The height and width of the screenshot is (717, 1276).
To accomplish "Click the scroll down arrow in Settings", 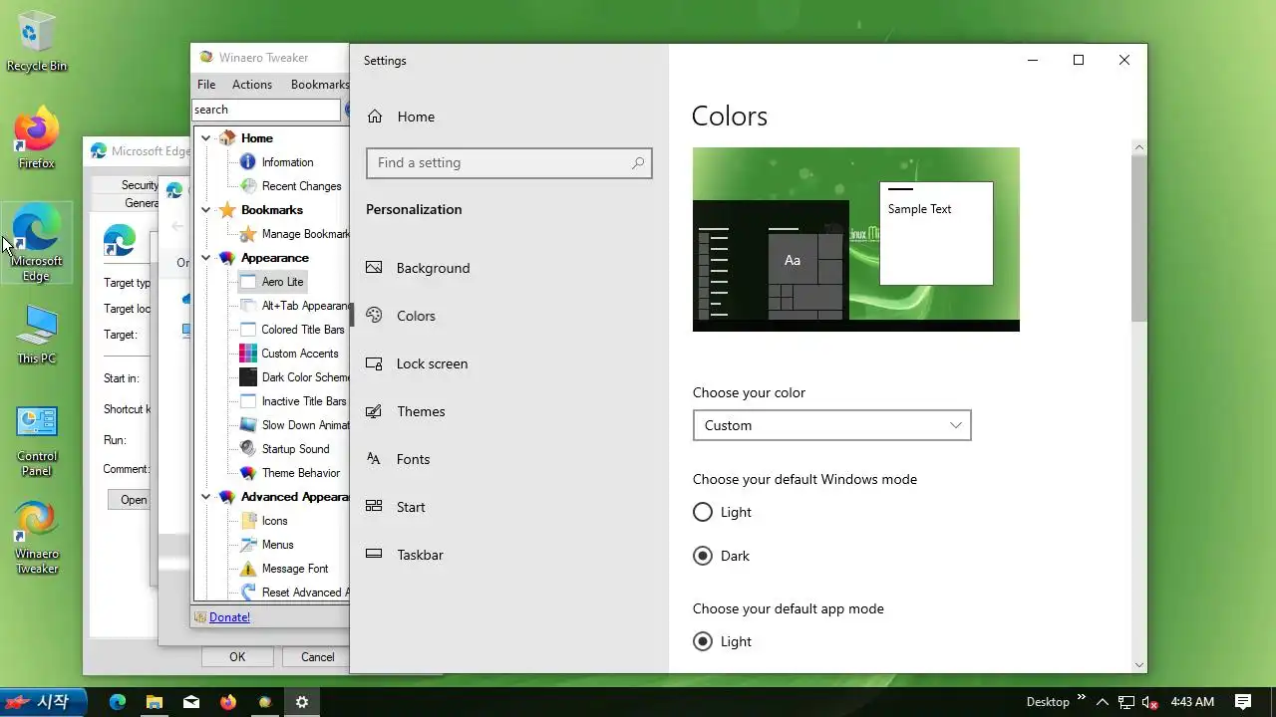I will [x=1139, y=664].
